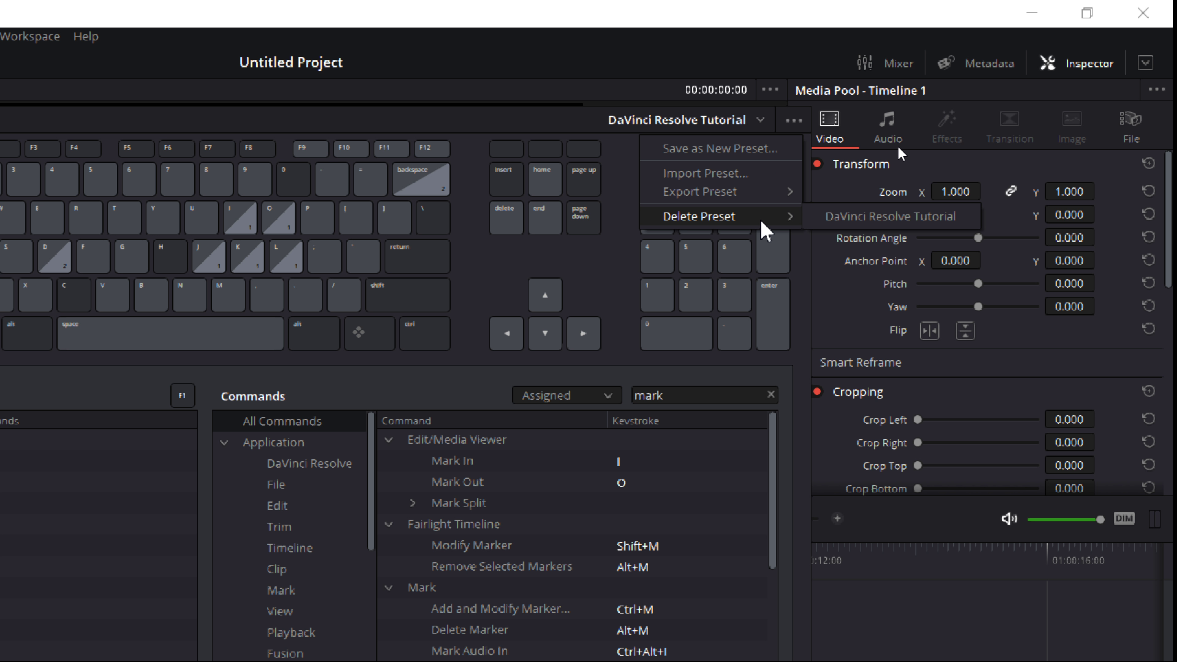Screen dimensions: 1177x662
Task: Toggle the Cropping enable dot
Action: [817, 392]
